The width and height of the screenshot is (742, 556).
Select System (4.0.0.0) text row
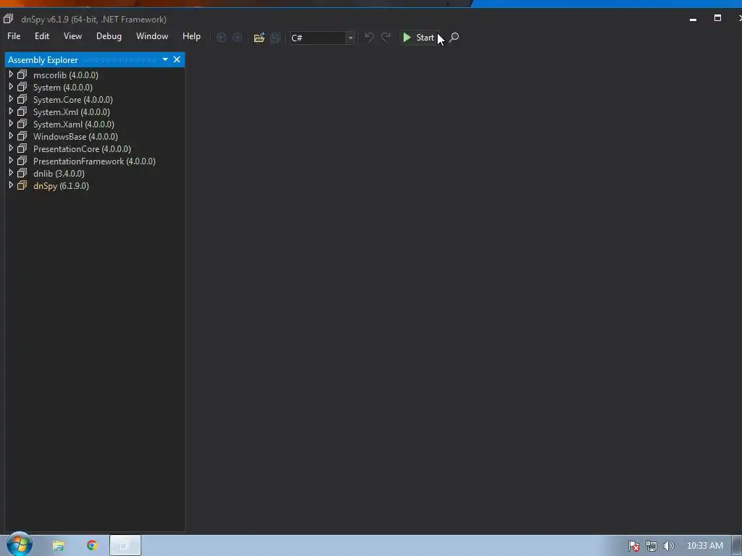[63, 88]
